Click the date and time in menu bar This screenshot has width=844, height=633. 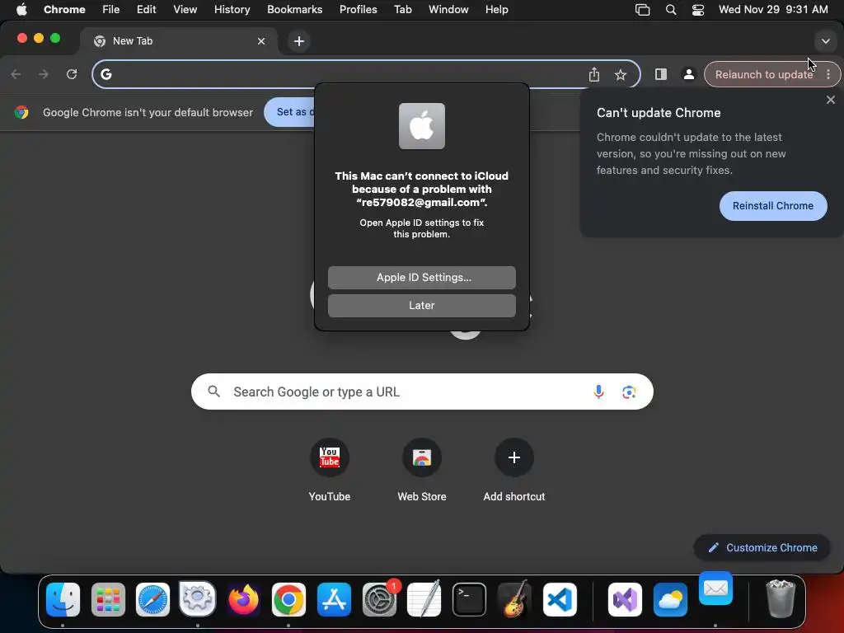click(773, 9)
